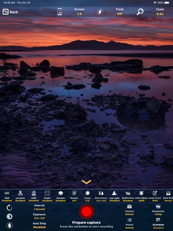Collapse the settings strip with yellow chevron
The height and width of the screenshot is (231, 173).
[86, 182]
